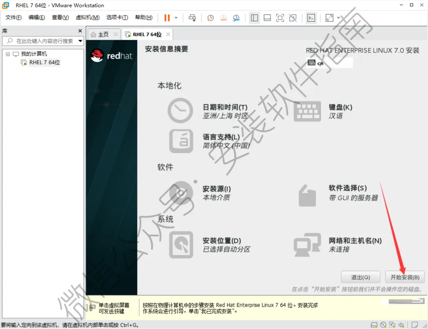This screenshot has height=329, width=428.
Task: Click the 键盘(K) label
Action: [x=340, y=107]
